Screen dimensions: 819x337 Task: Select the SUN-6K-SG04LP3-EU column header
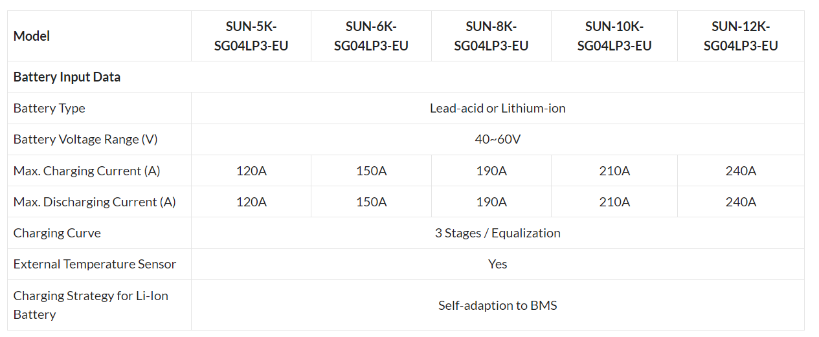371,36
